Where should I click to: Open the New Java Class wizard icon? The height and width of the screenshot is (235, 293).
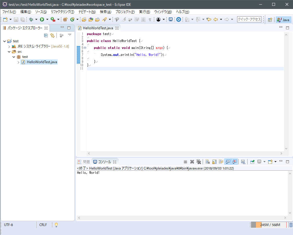[x=72, y=19]
